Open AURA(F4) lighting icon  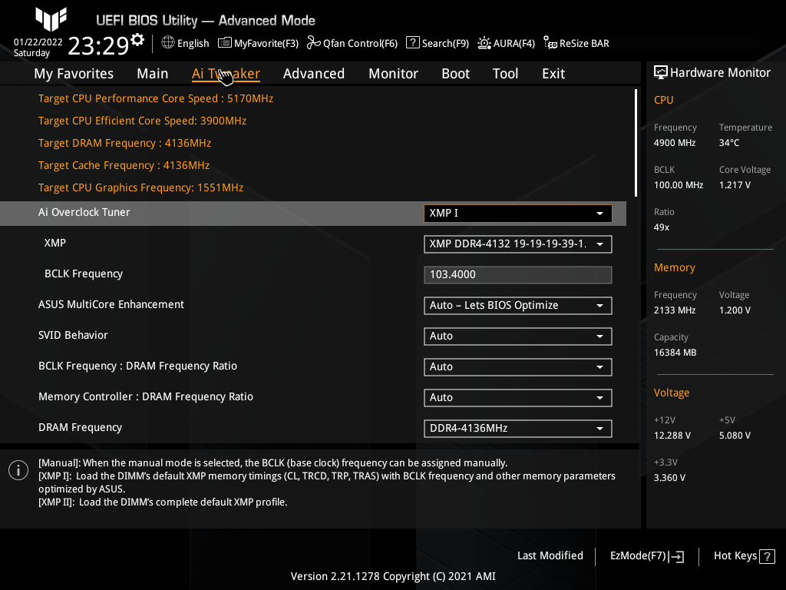484,43
